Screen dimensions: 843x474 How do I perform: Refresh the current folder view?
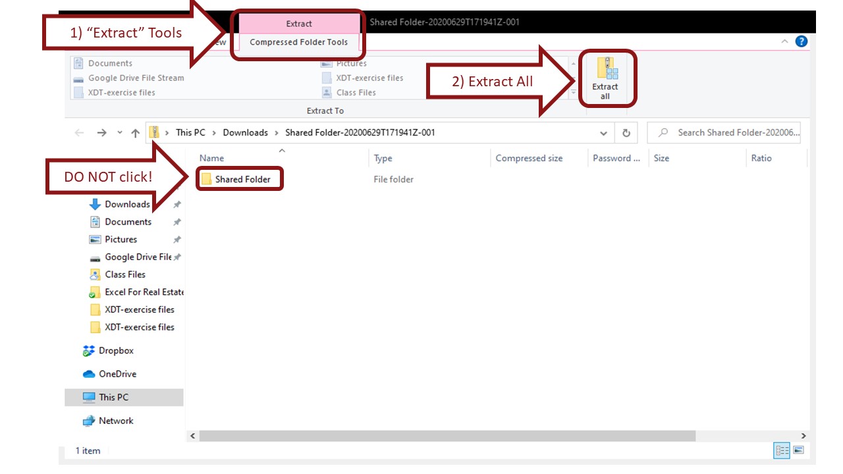pos(626,132)
